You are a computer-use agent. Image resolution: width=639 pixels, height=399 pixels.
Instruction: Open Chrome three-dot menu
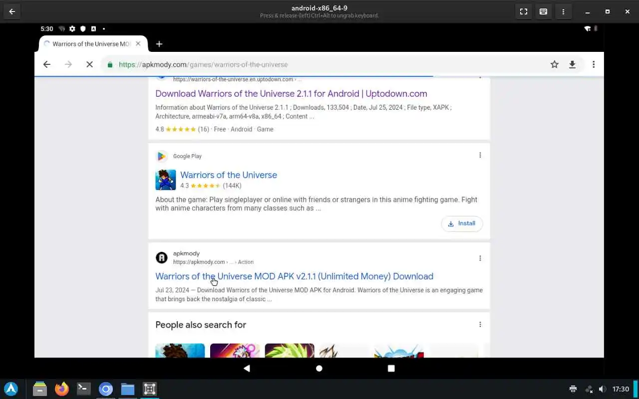click(594, 64)
